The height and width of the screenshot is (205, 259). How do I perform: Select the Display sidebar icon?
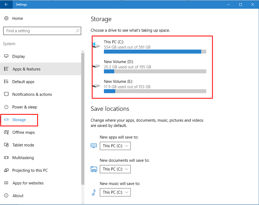tap(6, 56)
